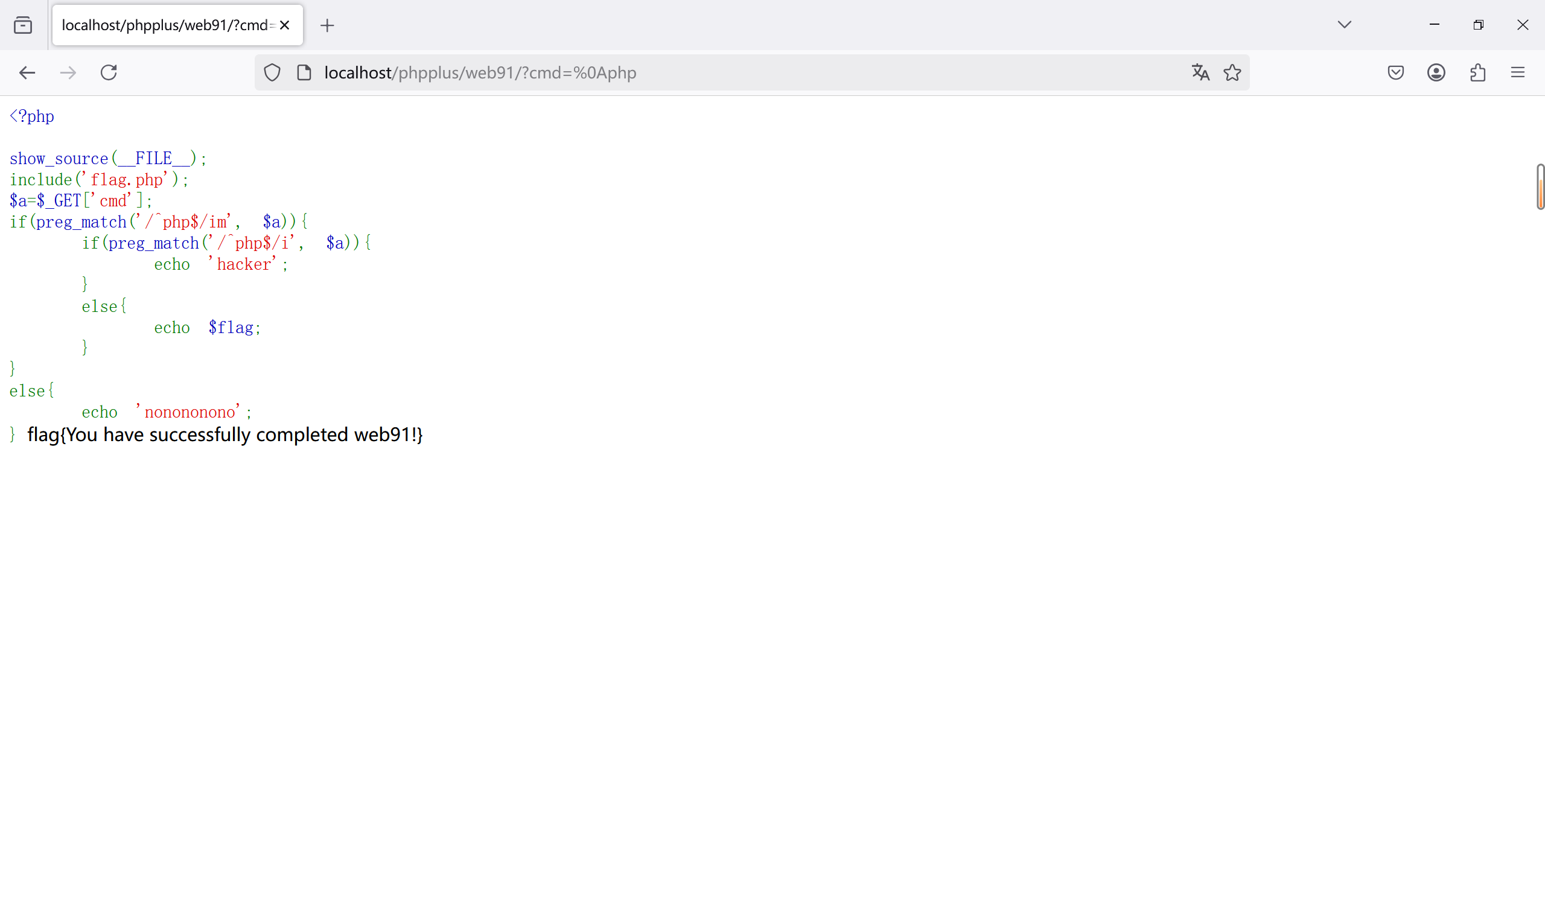Restore down the browser window
Viewport: 1545px width, 922px height.
1478,25
